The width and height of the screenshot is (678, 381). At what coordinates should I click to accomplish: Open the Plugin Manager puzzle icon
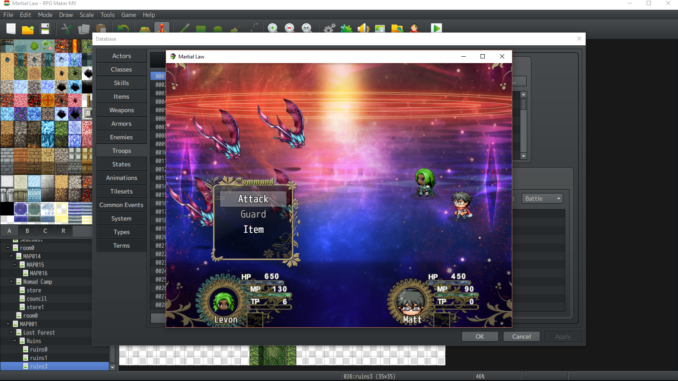346,29
